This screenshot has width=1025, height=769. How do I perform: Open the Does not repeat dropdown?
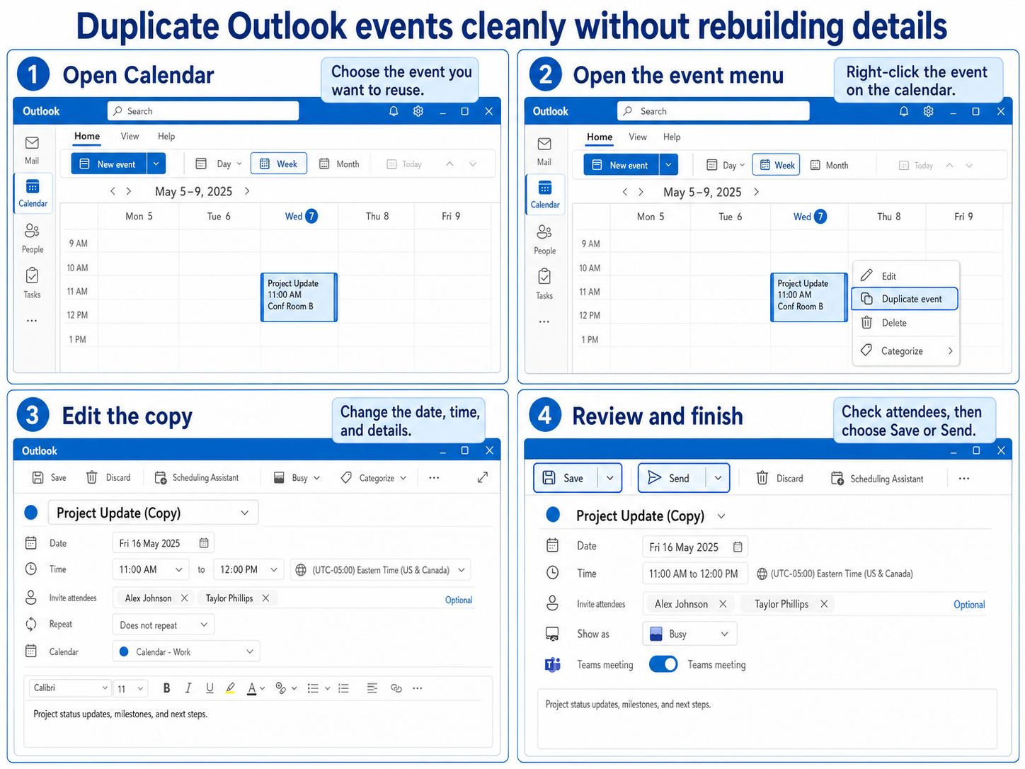click(164, 625)
